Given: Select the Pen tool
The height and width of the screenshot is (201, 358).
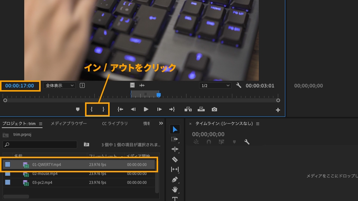Looking at the screenshot, I should 175,179.
